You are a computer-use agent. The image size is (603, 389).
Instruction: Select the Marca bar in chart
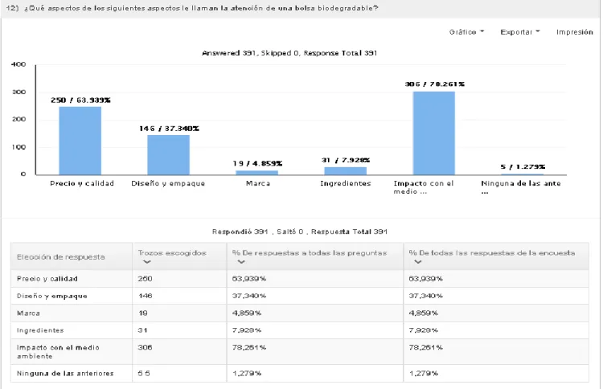point(257,173)
